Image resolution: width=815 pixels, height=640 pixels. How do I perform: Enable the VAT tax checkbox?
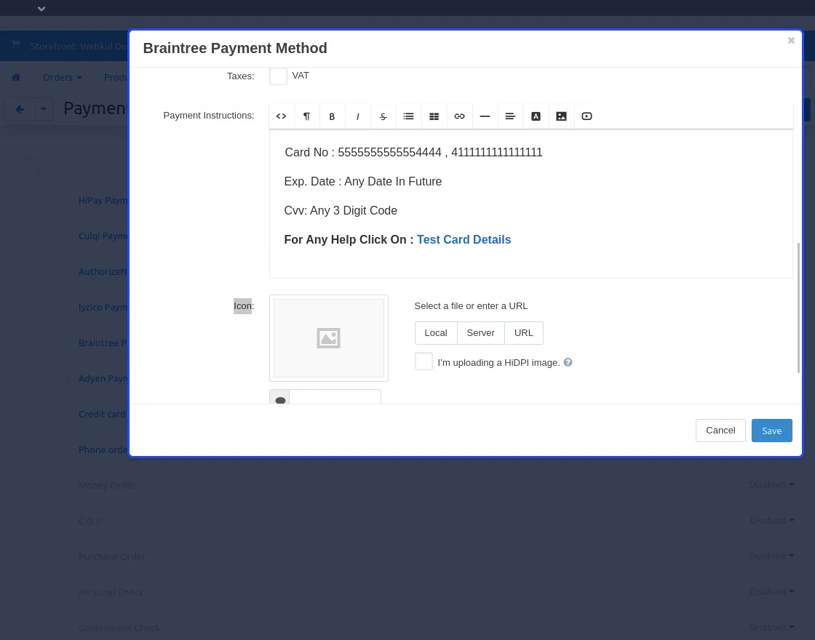(x=279, y=76)
